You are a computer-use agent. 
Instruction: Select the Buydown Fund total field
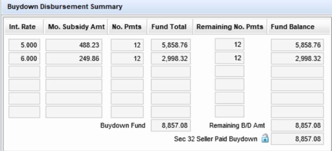pos(171,125)
